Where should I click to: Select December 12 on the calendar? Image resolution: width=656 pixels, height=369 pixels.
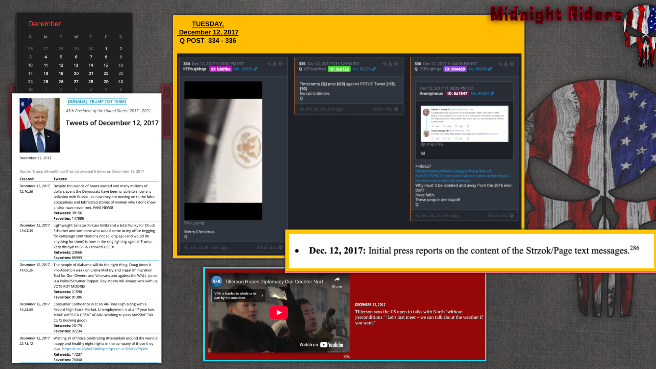(x=61, y=65)
